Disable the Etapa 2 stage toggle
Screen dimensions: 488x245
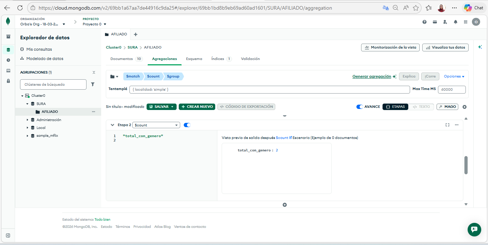coord(187,125)
